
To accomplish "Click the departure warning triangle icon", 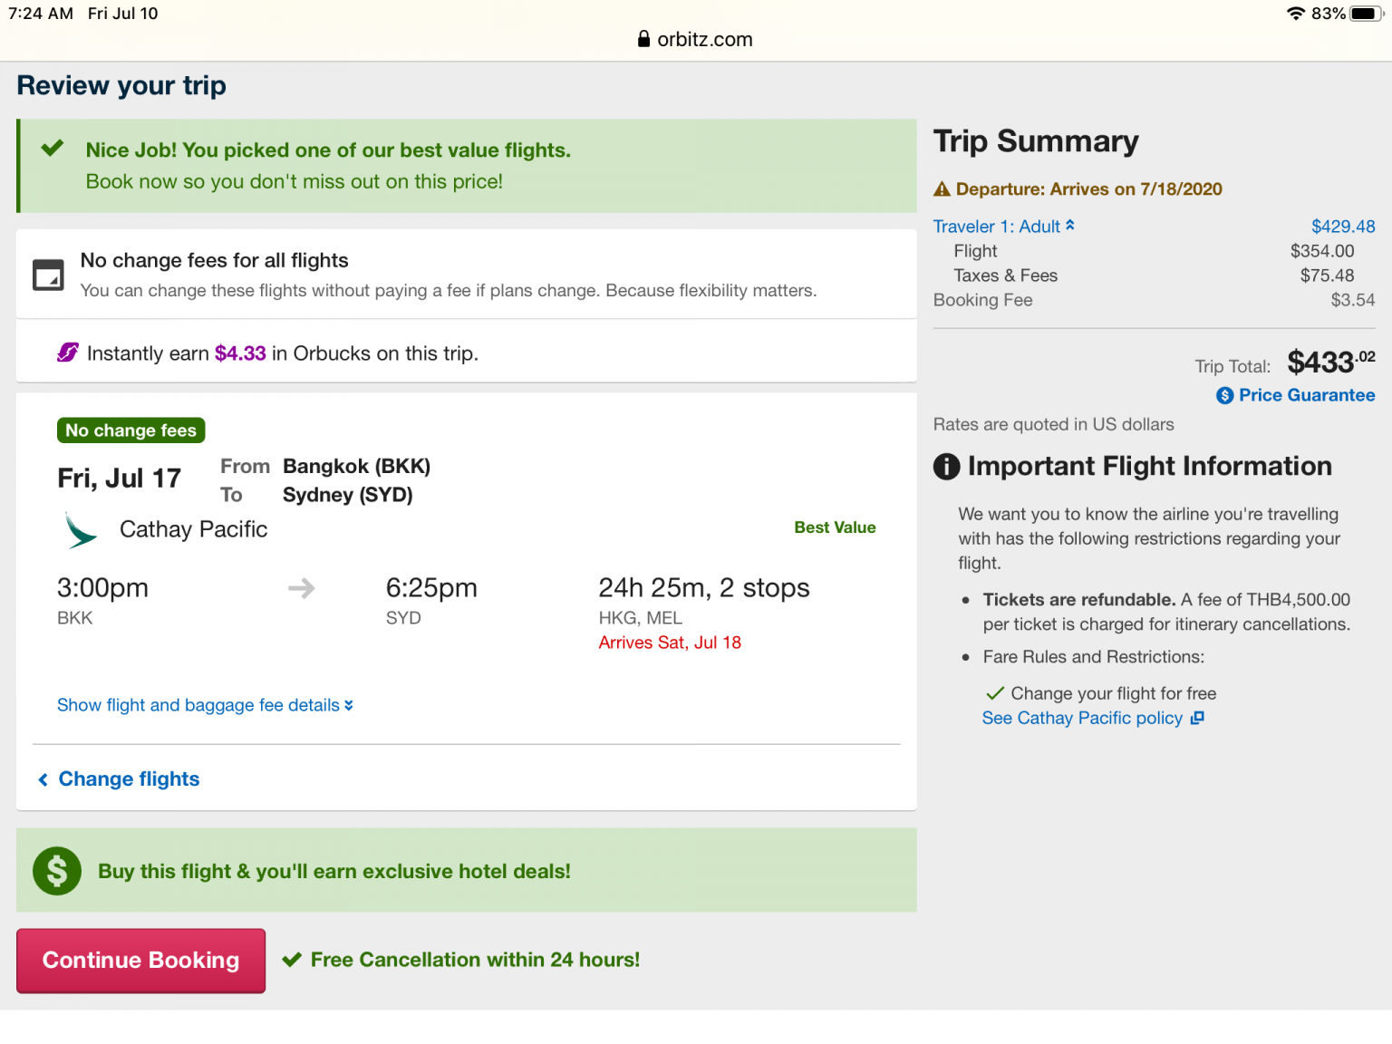I will 942,189.
